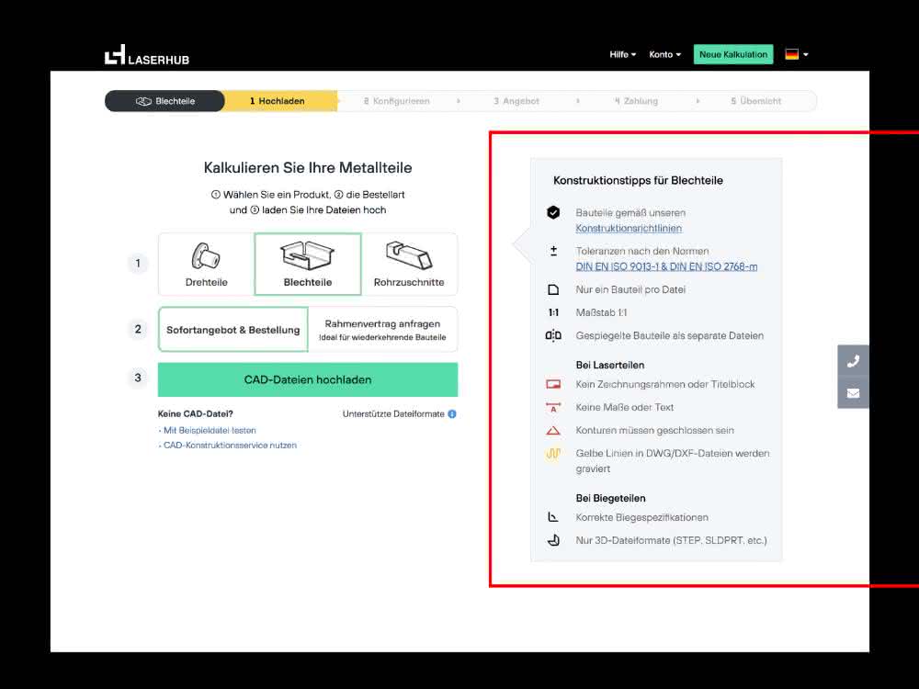This screenshot has height=689, width=919.
Task: Go to the 3 Angebot step
Action: (x=516, y=101)
